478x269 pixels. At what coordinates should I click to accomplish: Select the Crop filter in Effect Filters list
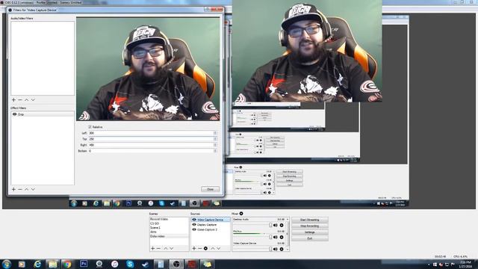pos(43,114)
